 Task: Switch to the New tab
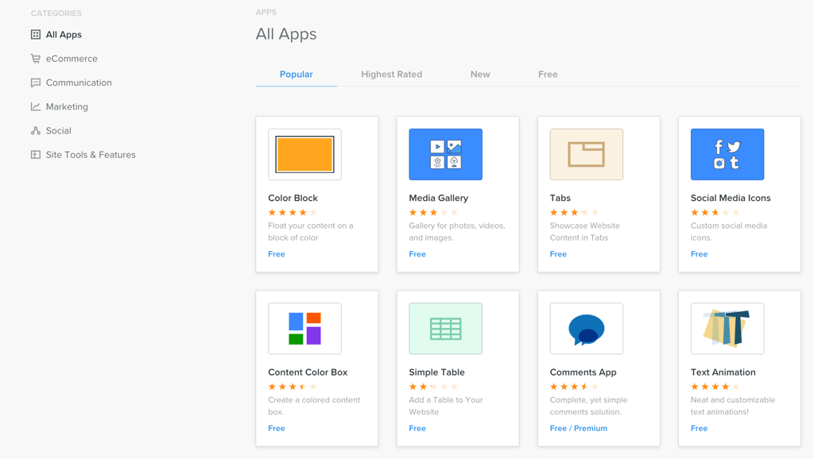coord(480,74)
